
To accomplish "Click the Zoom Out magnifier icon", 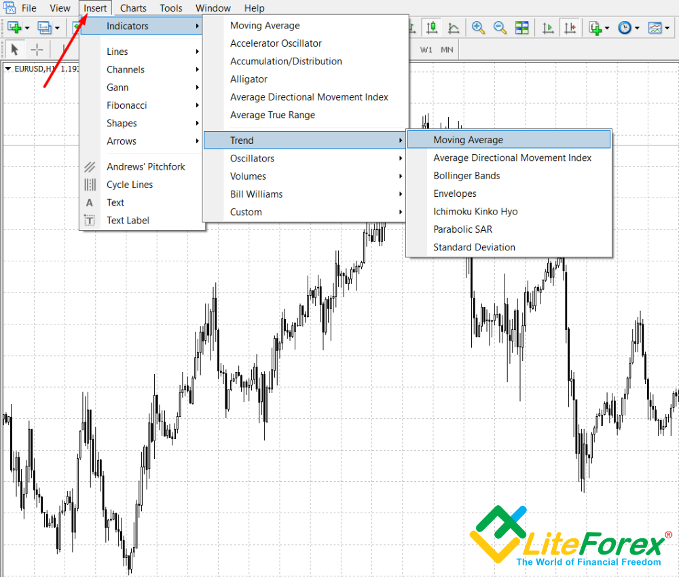I will click(x=500, y=28).
